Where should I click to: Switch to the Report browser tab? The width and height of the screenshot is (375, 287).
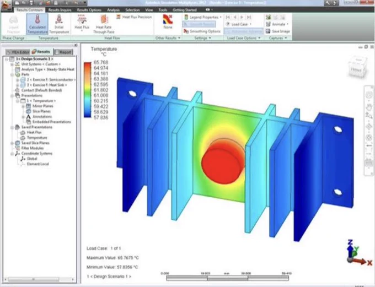[63, 52]
